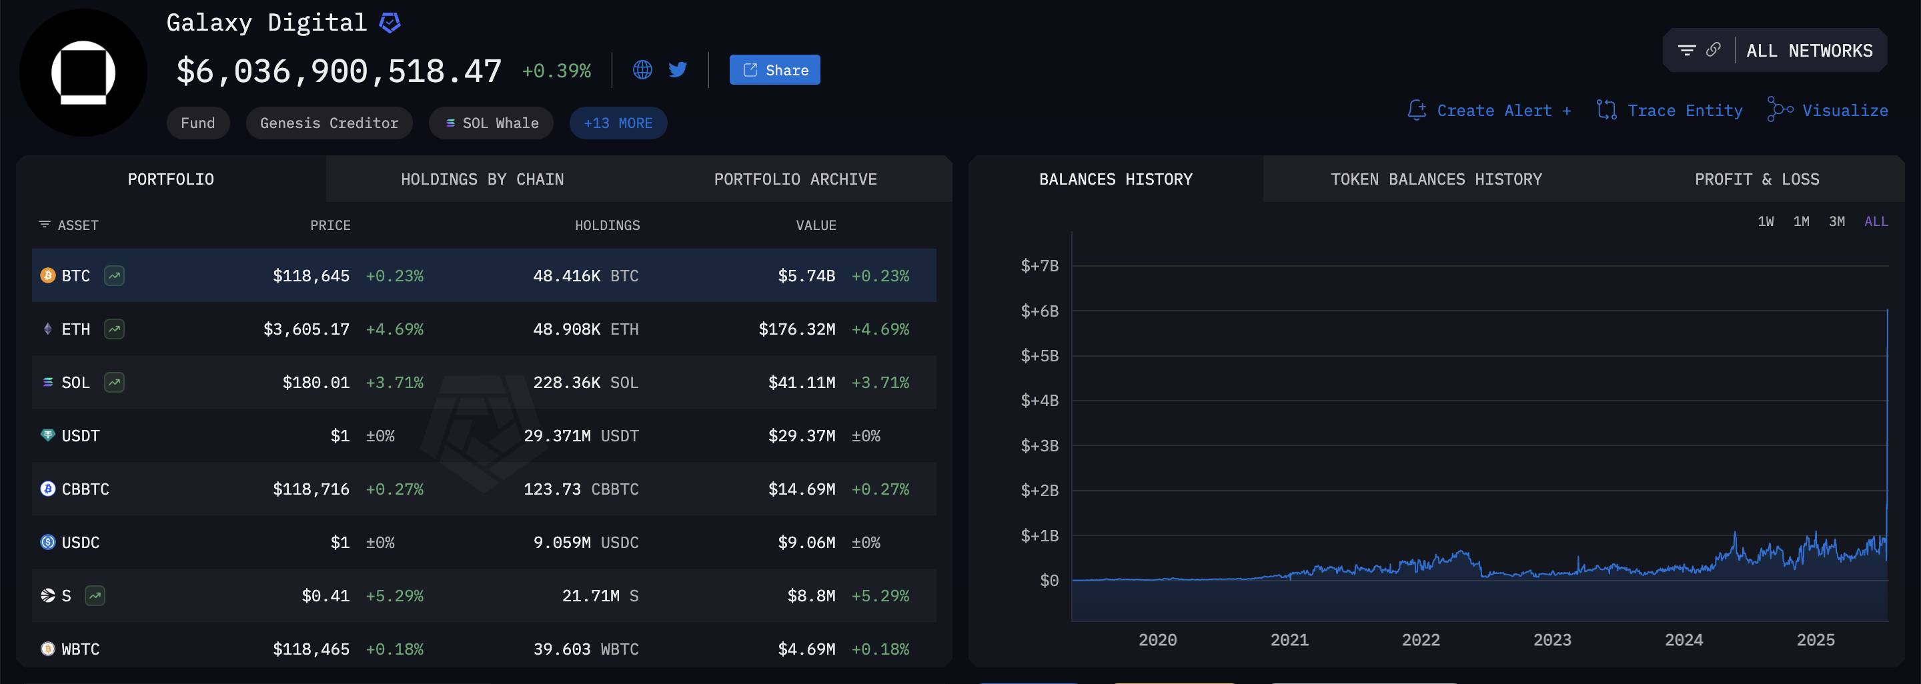1921x684 pixels.
Task: Open the SOL trend chart icon
Action: pyautogui.click(x=114, y=382)
